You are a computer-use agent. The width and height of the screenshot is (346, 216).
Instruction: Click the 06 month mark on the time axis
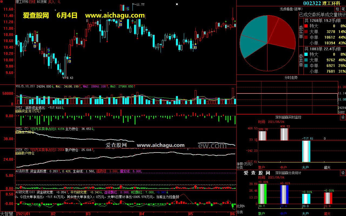[233, 214]
